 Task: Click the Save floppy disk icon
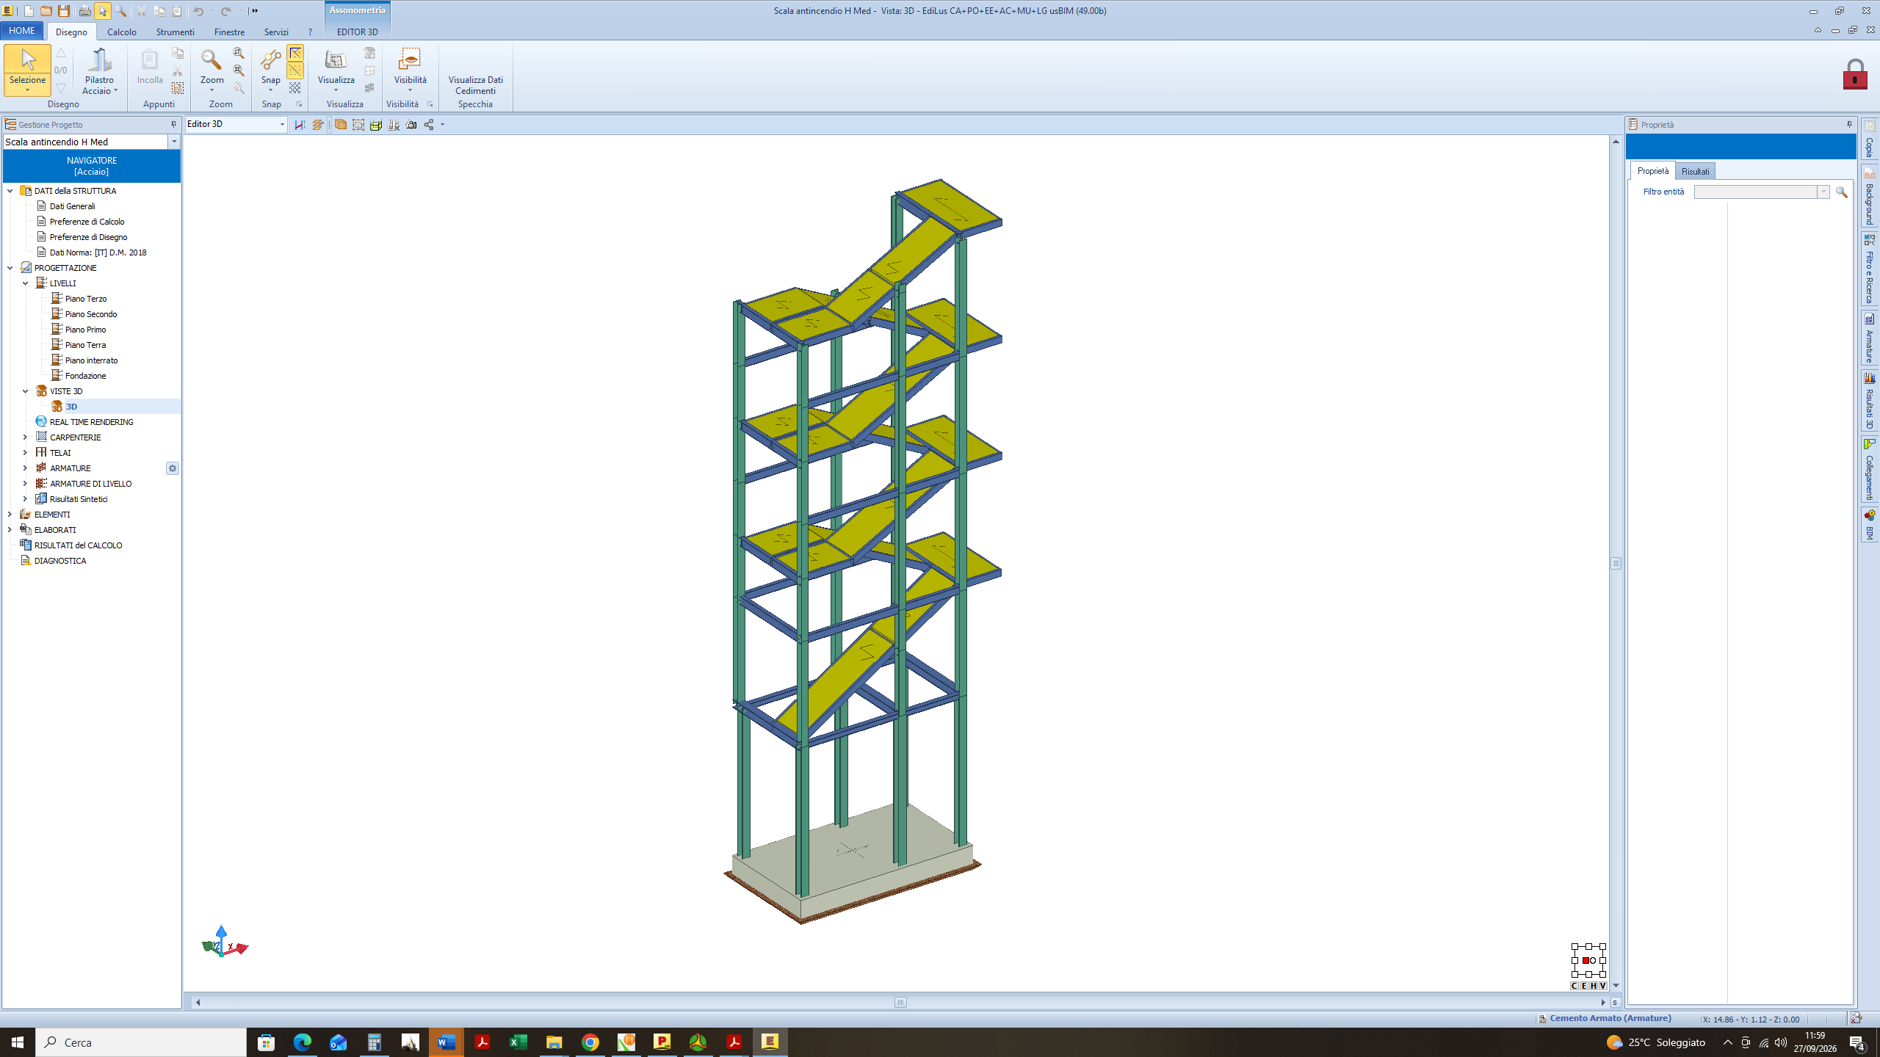click(x=64, y=11)
